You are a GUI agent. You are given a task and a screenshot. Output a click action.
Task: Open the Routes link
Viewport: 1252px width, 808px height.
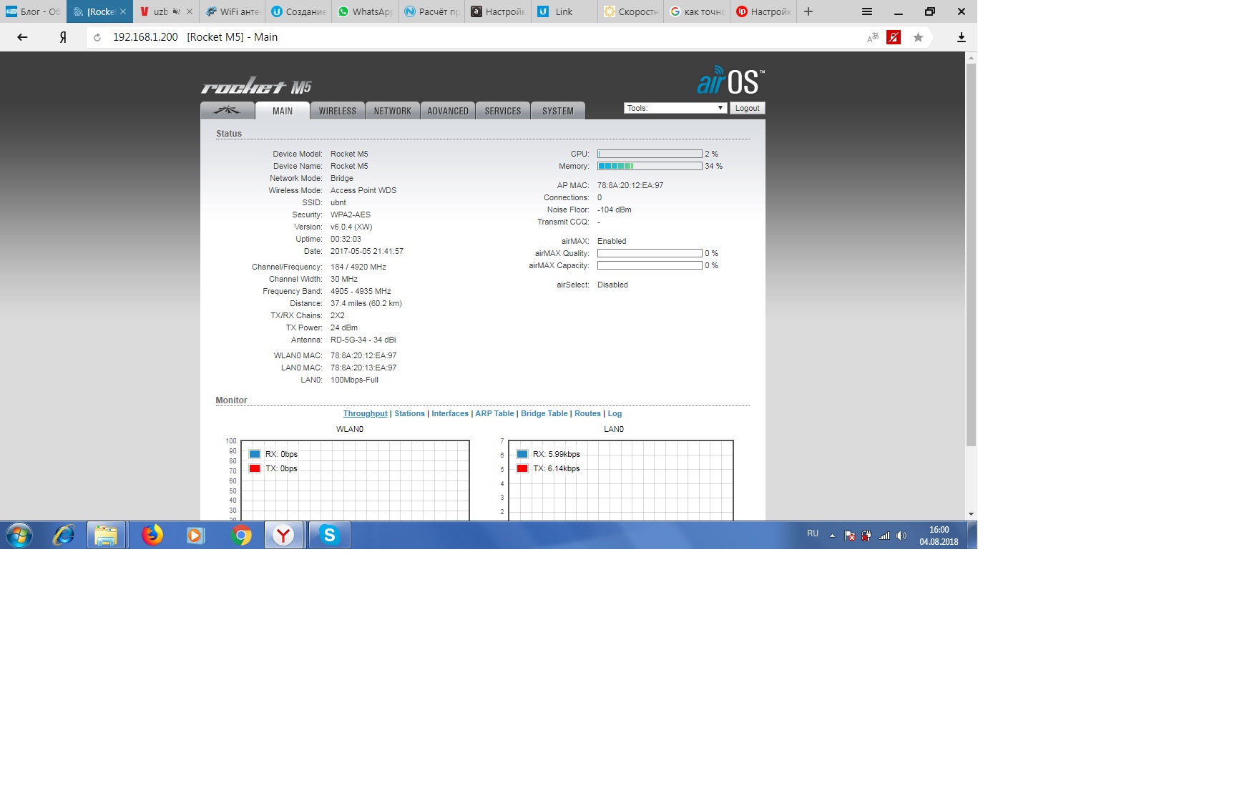click(x=587, y=413)
